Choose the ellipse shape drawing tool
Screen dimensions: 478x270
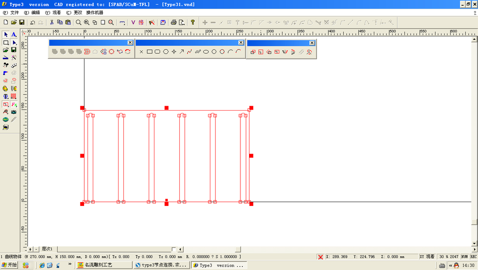pyautogui.click(x=206, y=52)
